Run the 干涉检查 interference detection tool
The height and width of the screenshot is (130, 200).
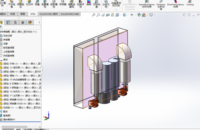point(11,4)
